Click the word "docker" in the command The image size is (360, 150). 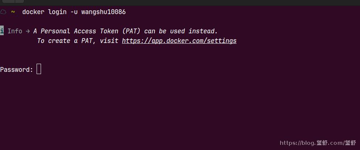click(x=33, y=12)
